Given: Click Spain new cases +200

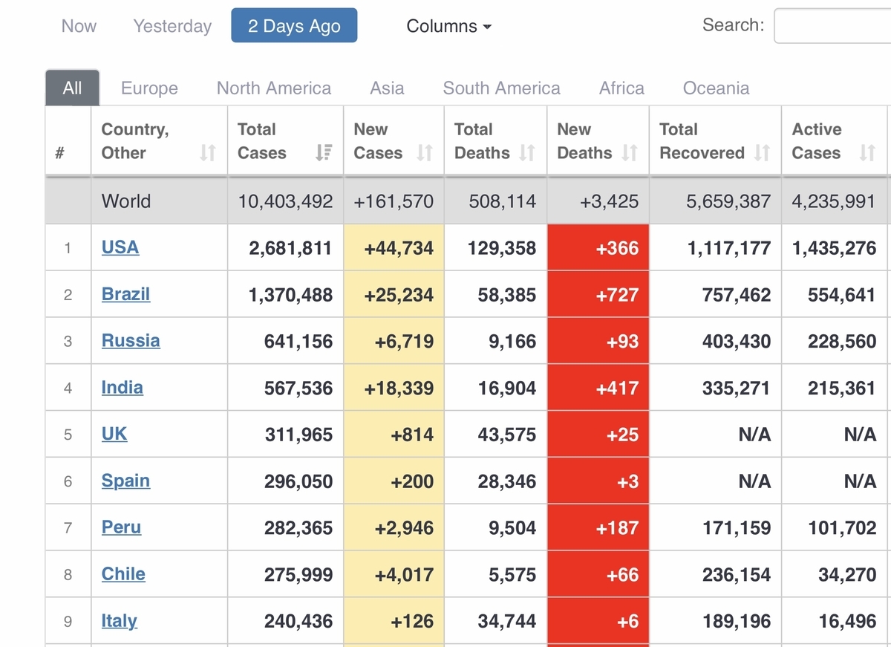Looking at the screenshot, I should [412, 481].
